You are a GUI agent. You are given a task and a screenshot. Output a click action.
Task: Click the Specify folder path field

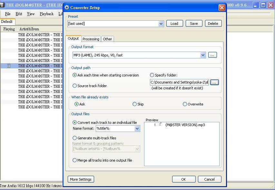pos(179,82)
